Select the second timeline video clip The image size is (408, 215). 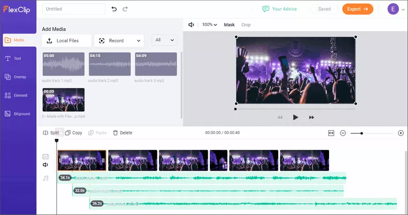click(x=132, y=160)
